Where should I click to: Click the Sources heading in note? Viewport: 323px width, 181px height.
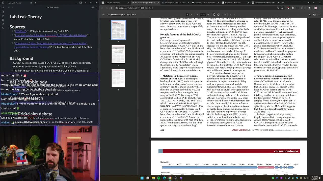coord(17,27)
